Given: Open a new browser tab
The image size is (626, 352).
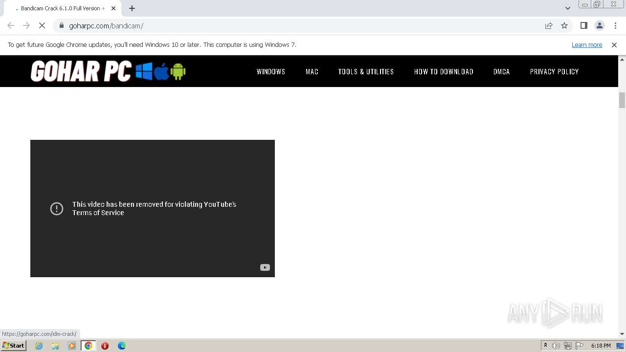Looking at the screenshot, I should point(132,8).
